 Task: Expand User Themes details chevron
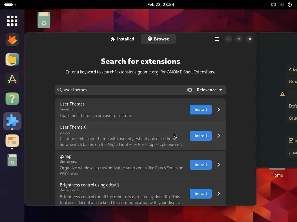point(219,110)
